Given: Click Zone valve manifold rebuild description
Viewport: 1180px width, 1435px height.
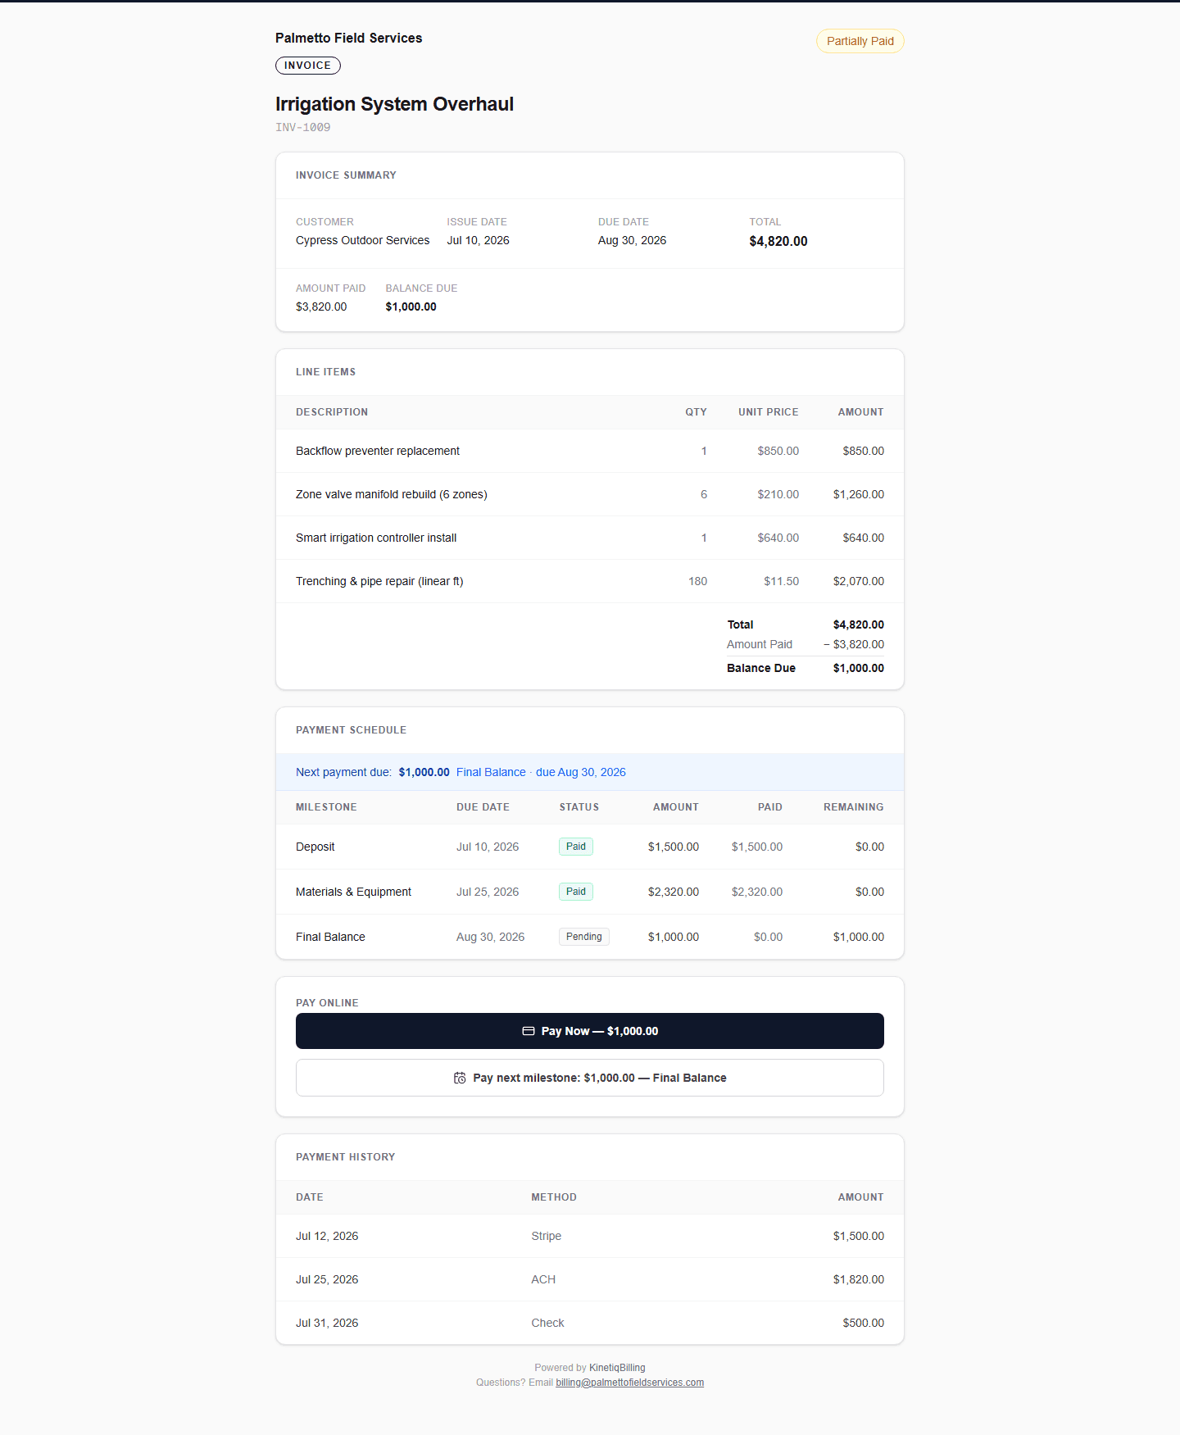Looking at the screenshot, I should [392, 494].
